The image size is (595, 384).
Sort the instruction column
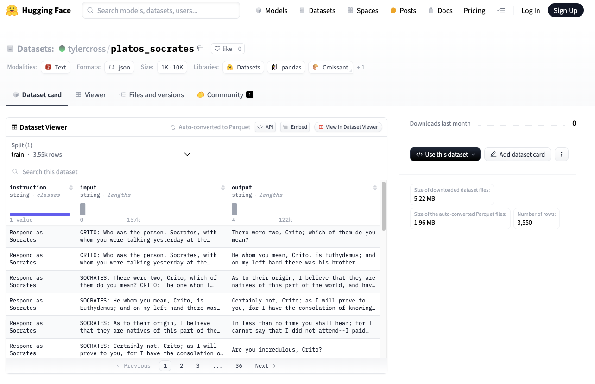click(x=71, y=188)
